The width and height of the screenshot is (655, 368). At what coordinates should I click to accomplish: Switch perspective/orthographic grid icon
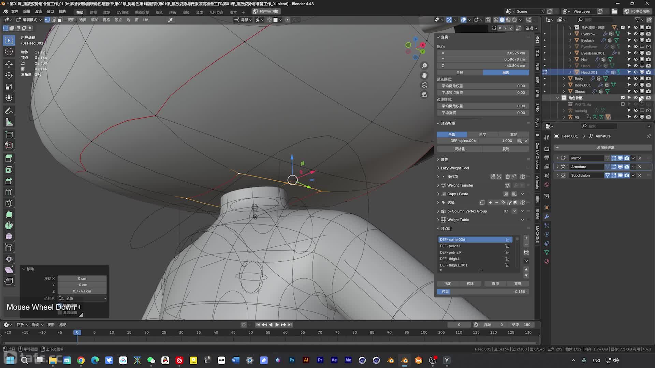[x=424, y=94]
